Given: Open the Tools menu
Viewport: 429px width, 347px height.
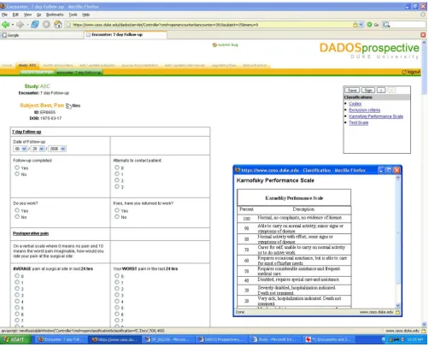Looking at the screenshot, I should pos(73,15).
